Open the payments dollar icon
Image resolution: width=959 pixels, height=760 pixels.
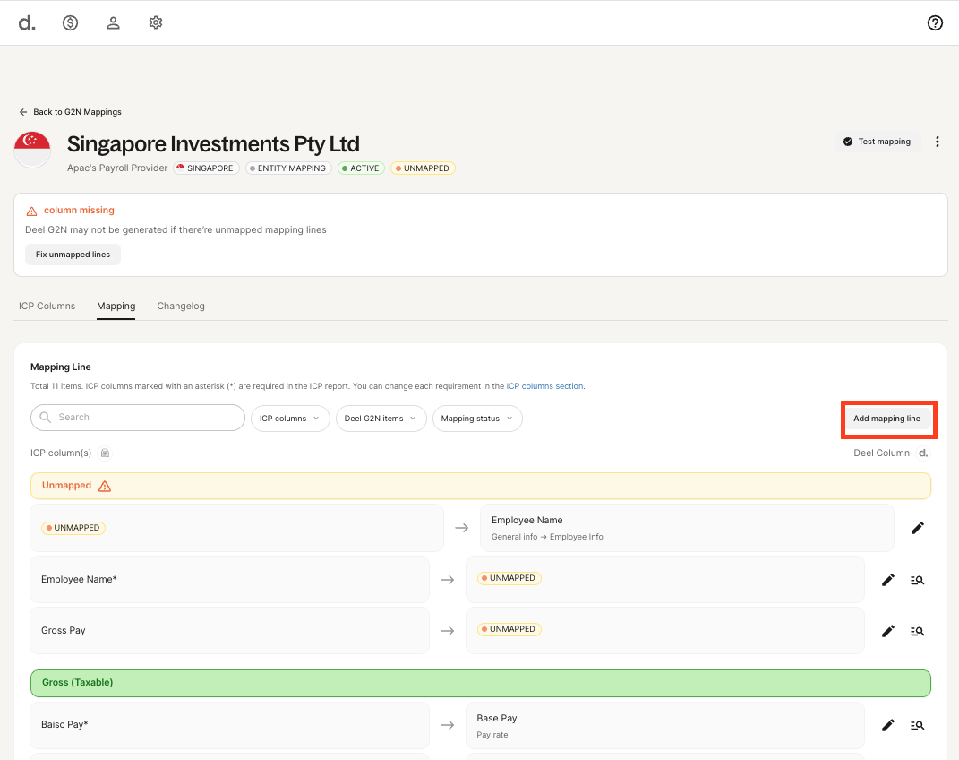click(70, 23)
